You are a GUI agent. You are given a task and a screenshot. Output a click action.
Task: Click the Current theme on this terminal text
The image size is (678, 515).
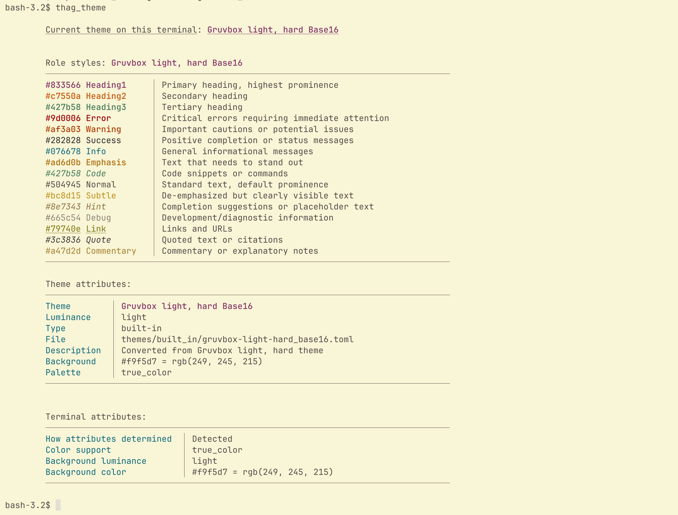pyautogui.click(x=121, y=30)
